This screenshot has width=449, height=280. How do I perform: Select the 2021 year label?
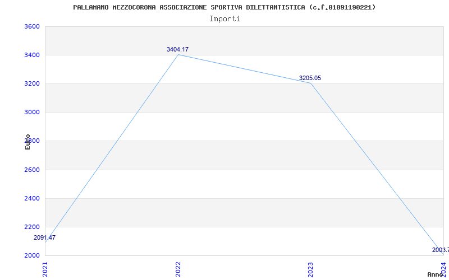click(45, 269)
